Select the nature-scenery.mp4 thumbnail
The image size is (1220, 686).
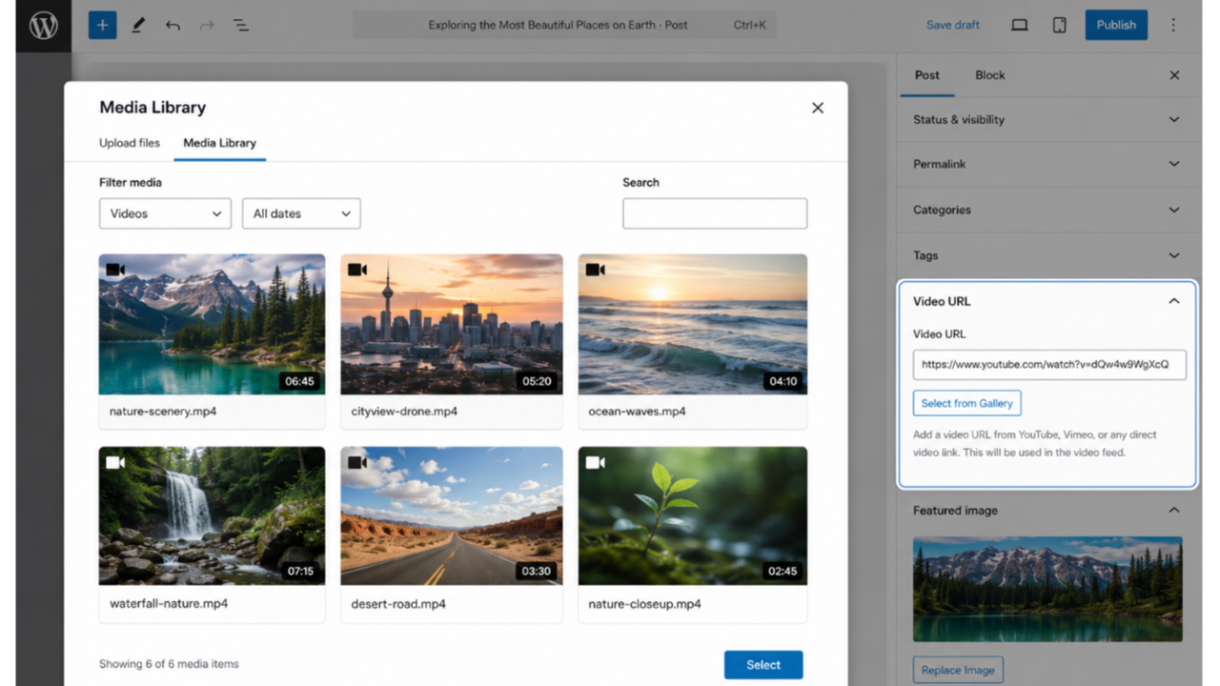(212, 324)
